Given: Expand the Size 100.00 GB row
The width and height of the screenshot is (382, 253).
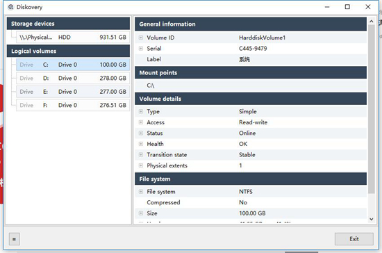Looking at the screenshot, I should pyautogui.click(x=141, y=213).
